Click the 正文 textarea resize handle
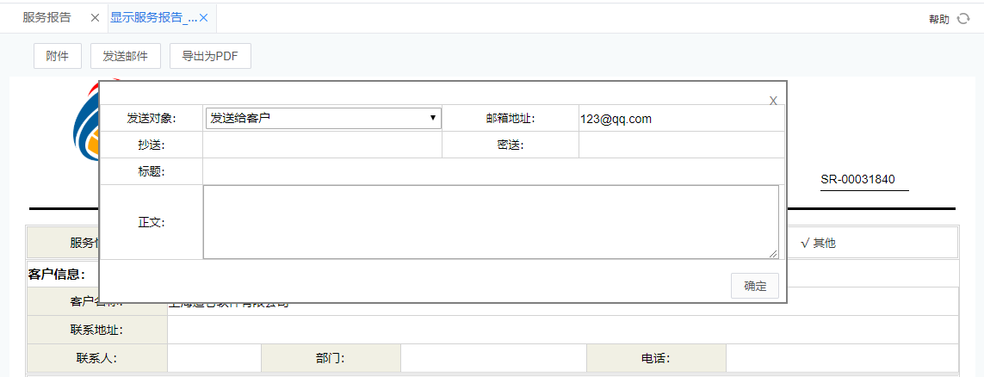 [x=773, y=253]
